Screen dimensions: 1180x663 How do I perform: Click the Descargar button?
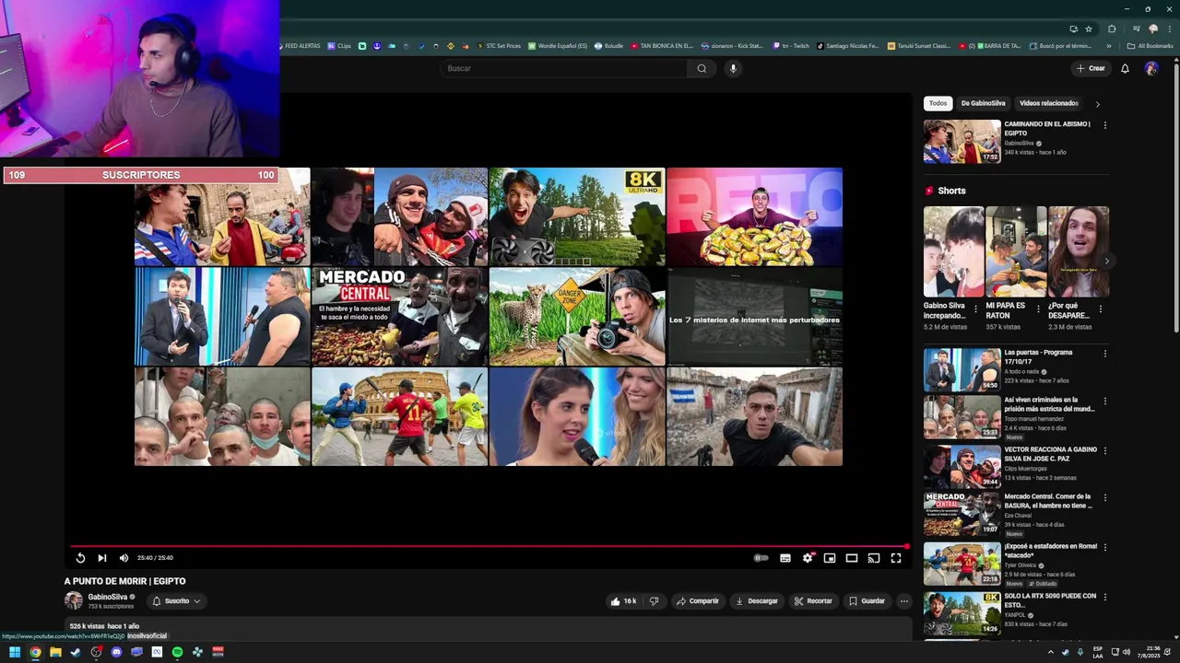[757, 601]
